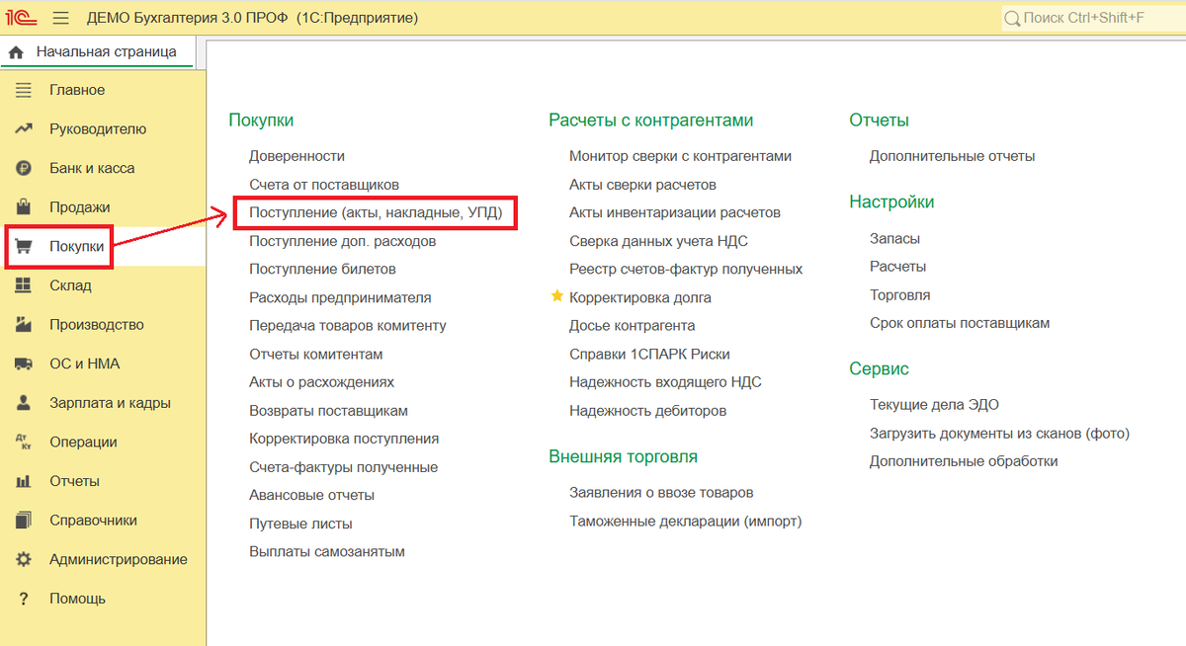Click the Производство factory icon
Viewport: 1186px width, 646px height.
coord(24,325)
